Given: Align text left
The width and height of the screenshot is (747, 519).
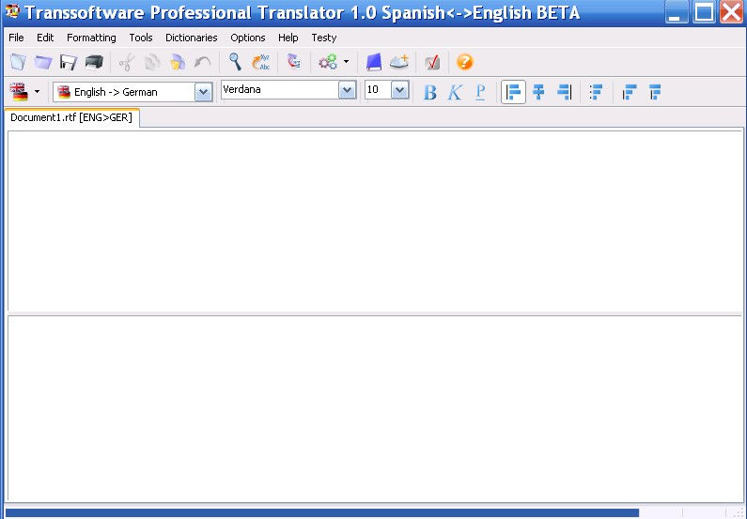Looking at the screenshot, I should pos(513,92).
